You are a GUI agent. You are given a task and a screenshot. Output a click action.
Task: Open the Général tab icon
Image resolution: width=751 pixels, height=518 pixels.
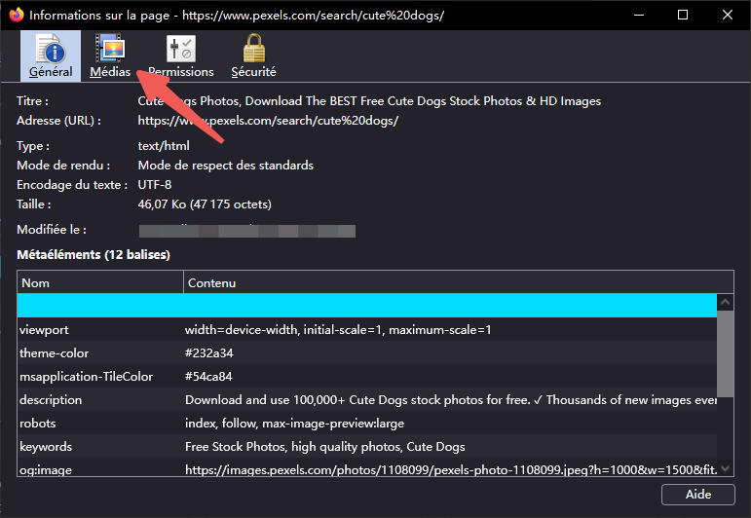pos(51,55)
